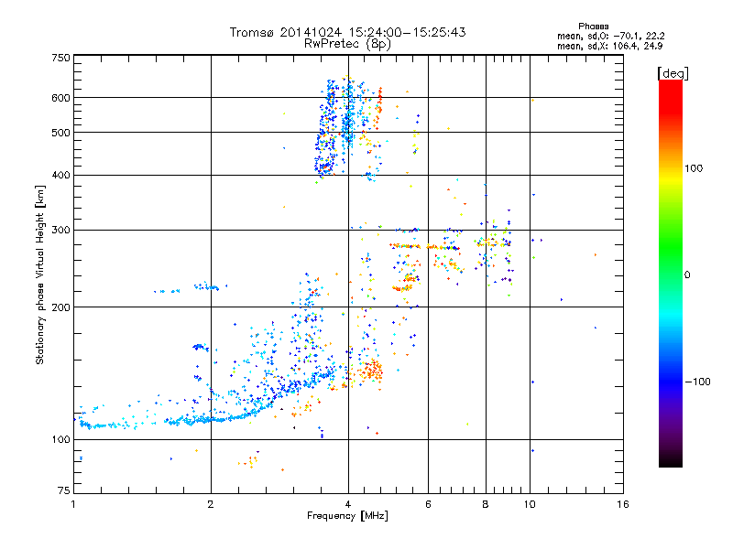Select the 'mean, sd,O: -70.1, 22.2' line
This screenshot has width=733, height=549.
(x=611, y=36)
